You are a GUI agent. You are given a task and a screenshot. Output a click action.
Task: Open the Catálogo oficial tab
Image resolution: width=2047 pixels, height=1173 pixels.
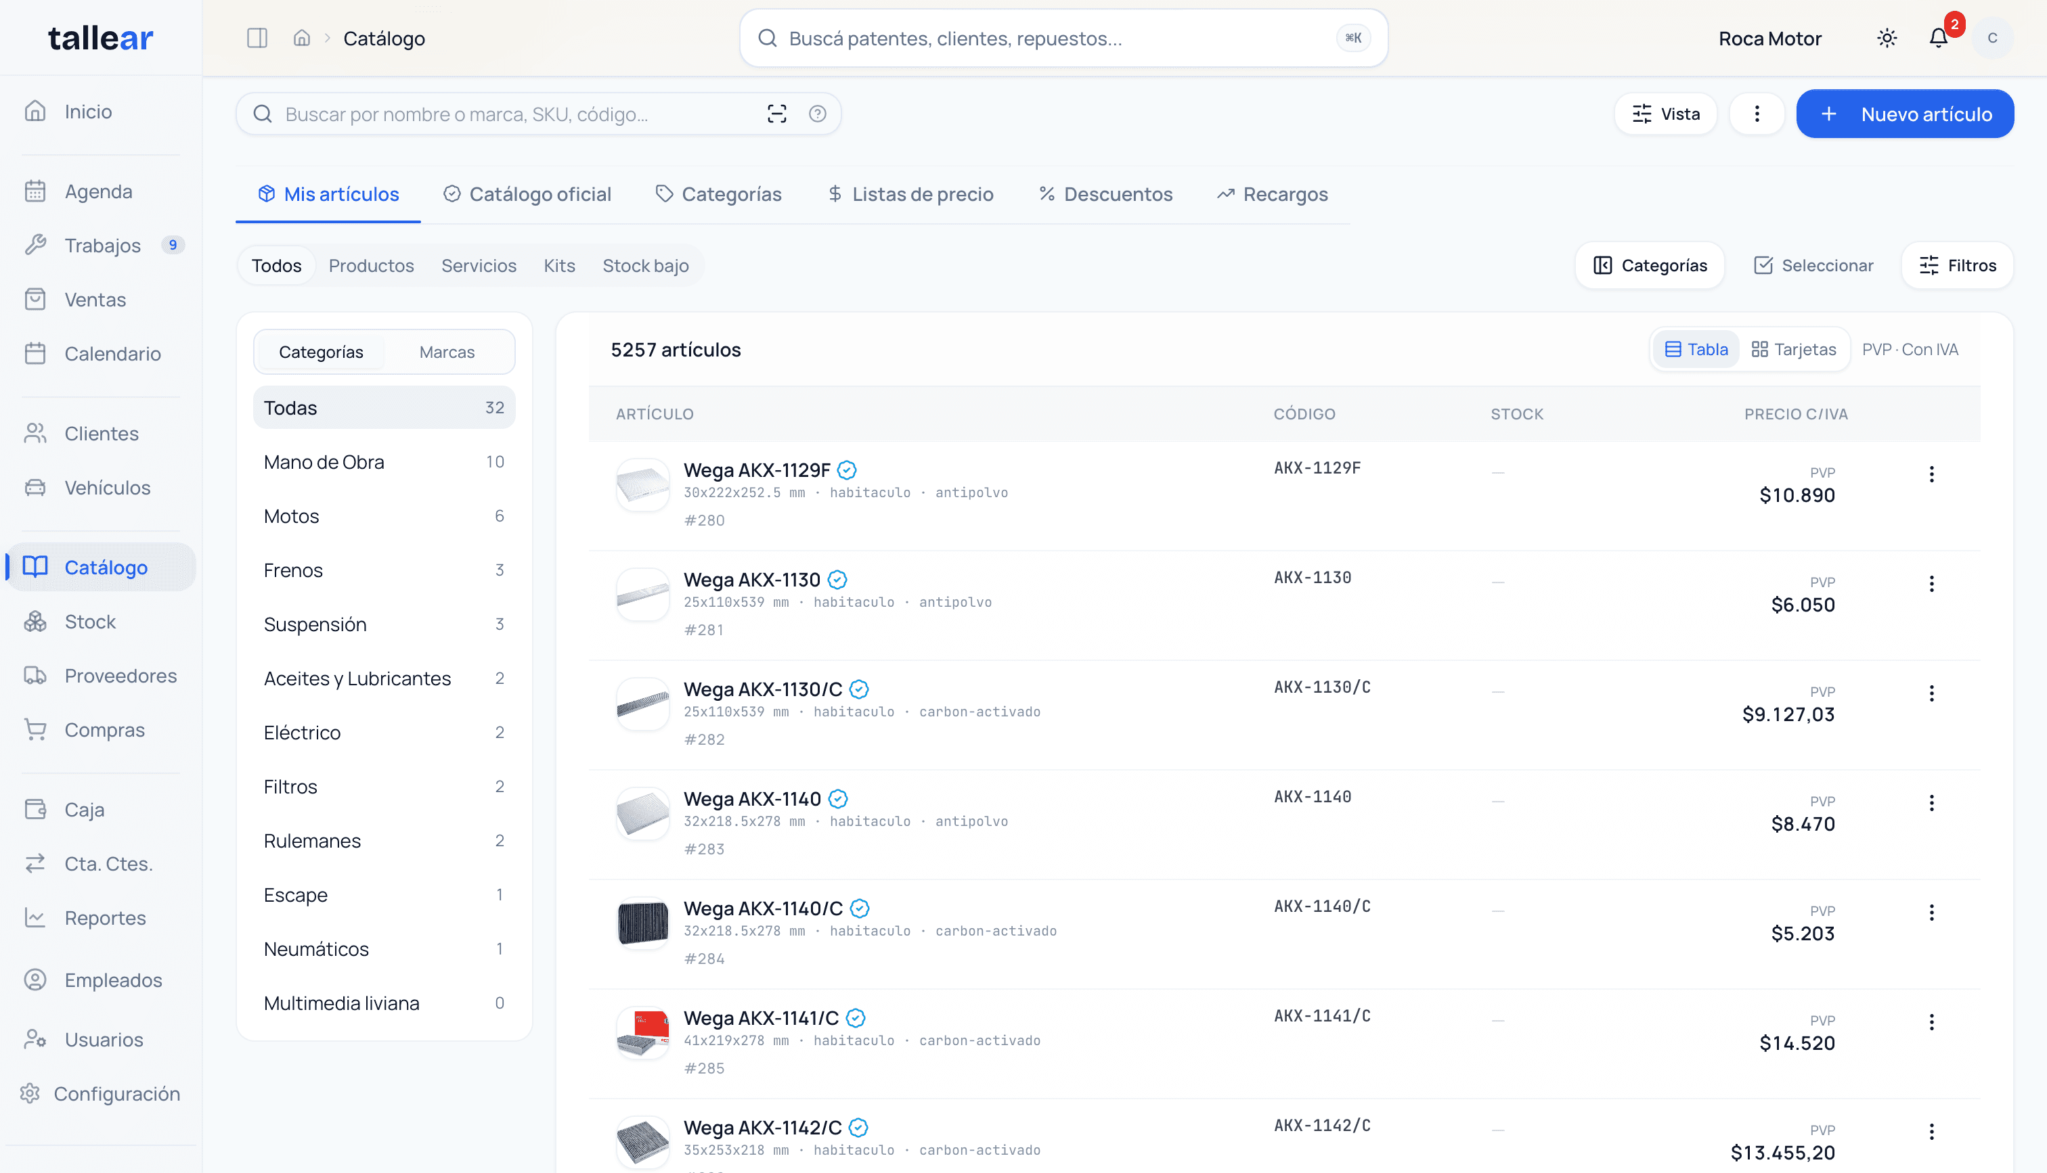(528, 194)
